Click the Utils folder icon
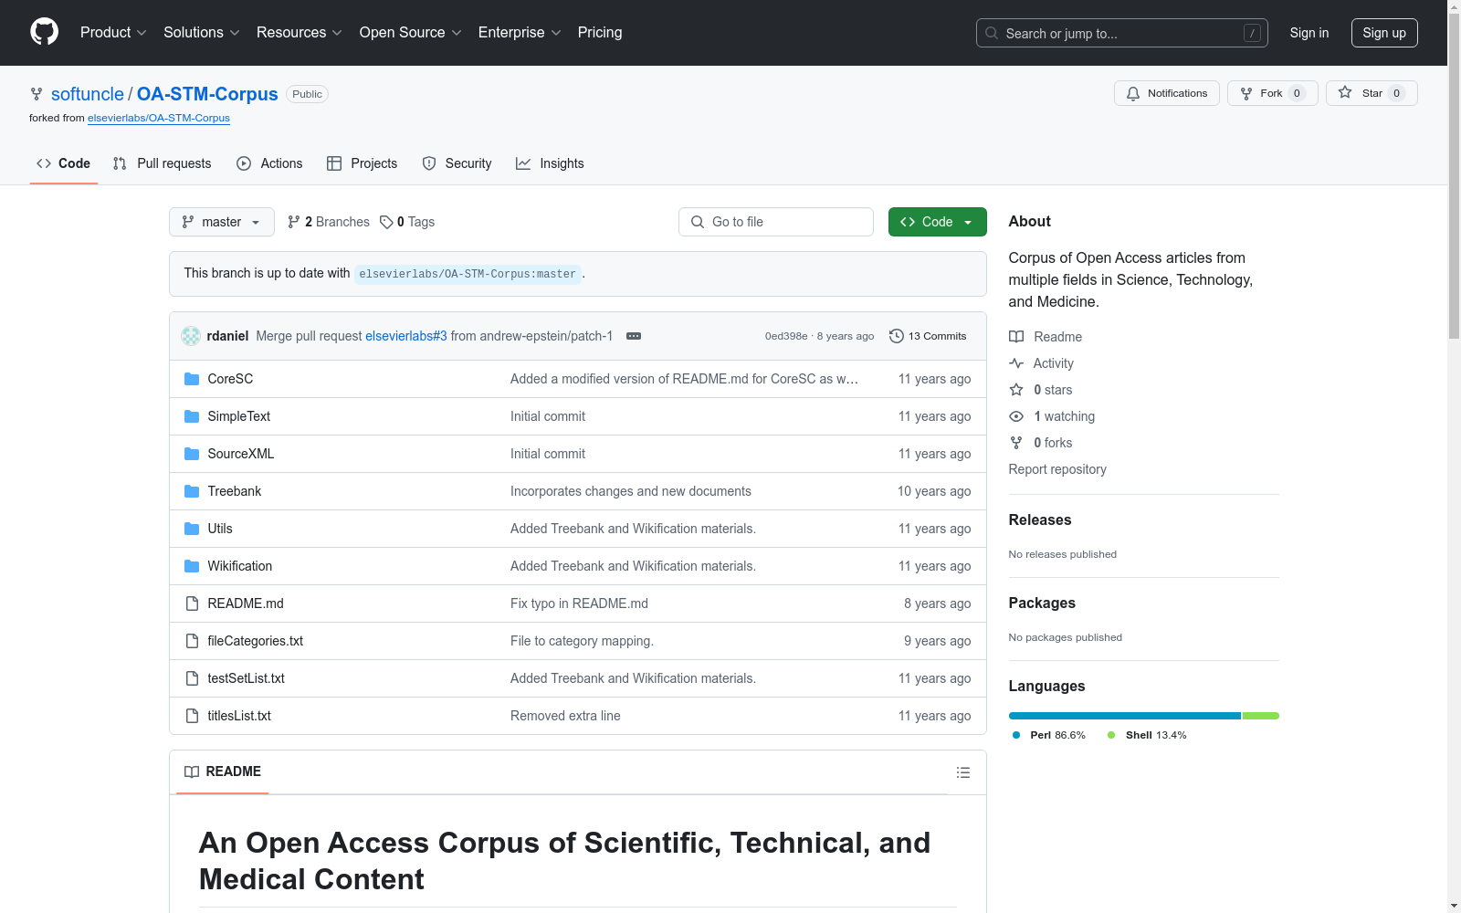Screen dimensions: 1461x913 tap(192, 529)
